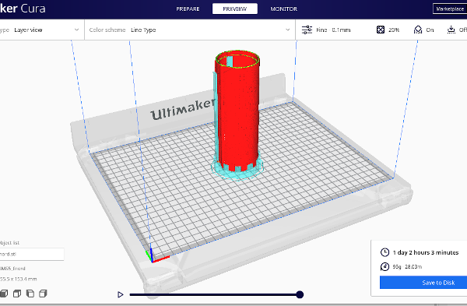Select the front view cube icon
This screenshot has height=306, width=467.
click(17, 294)
